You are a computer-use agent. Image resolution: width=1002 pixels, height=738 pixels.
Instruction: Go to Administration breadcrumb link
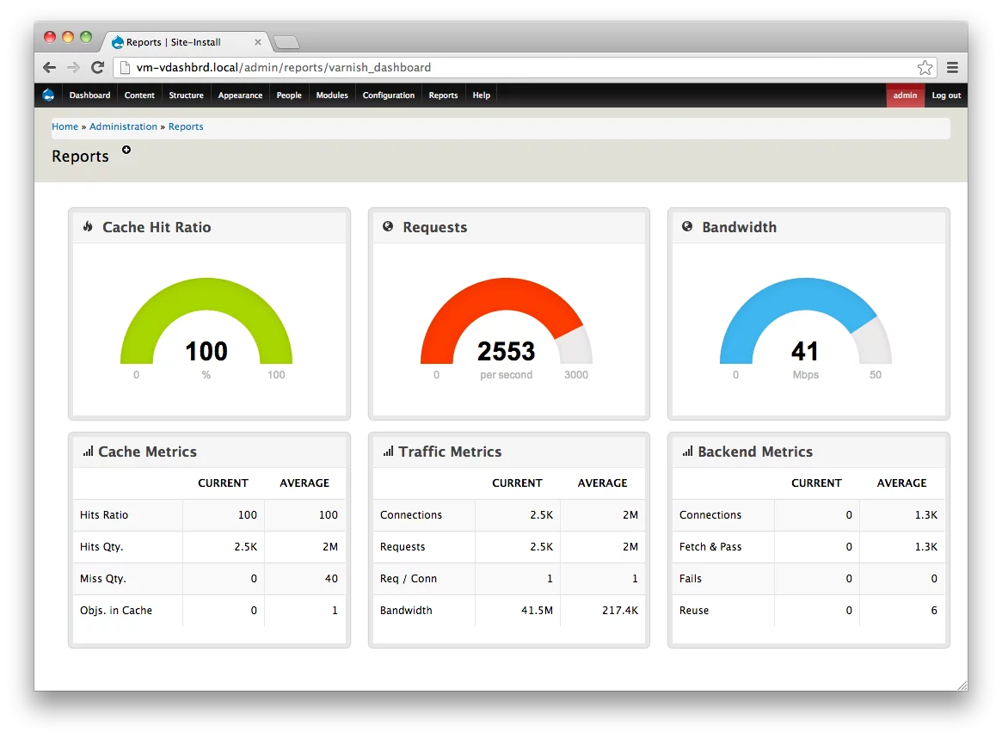pos(123,126)
